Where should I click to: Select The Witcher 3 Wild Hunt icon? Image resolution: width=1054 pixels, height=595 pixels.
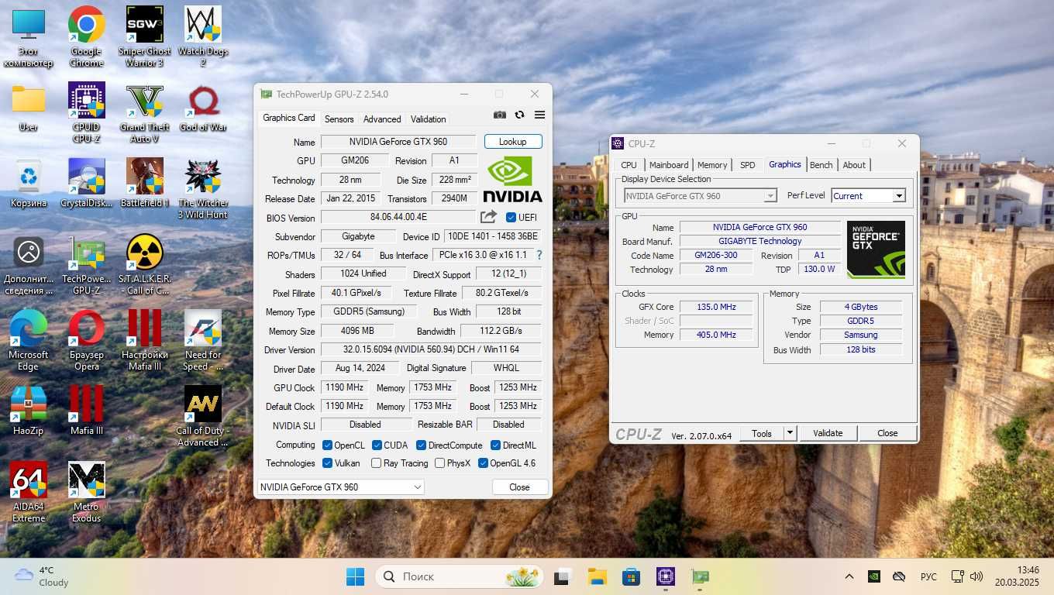(x=203, y=189)
